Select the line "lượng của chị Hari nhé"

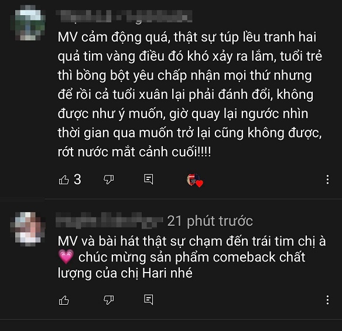tap(125, 273)
